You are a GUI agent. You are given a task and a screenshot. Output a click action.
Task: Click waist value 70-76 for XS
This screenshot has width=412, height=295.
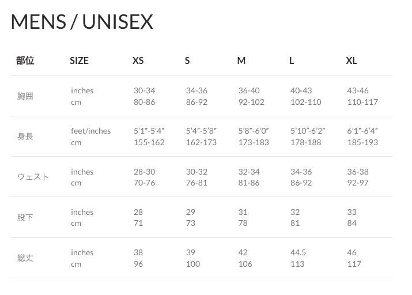(x=144, y=183)
